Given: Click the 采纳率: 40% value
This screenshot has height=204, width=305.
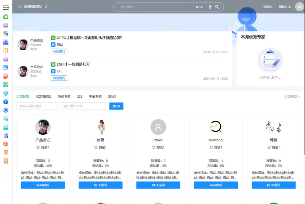Looking at the screenshot, I should coord(43,166).
